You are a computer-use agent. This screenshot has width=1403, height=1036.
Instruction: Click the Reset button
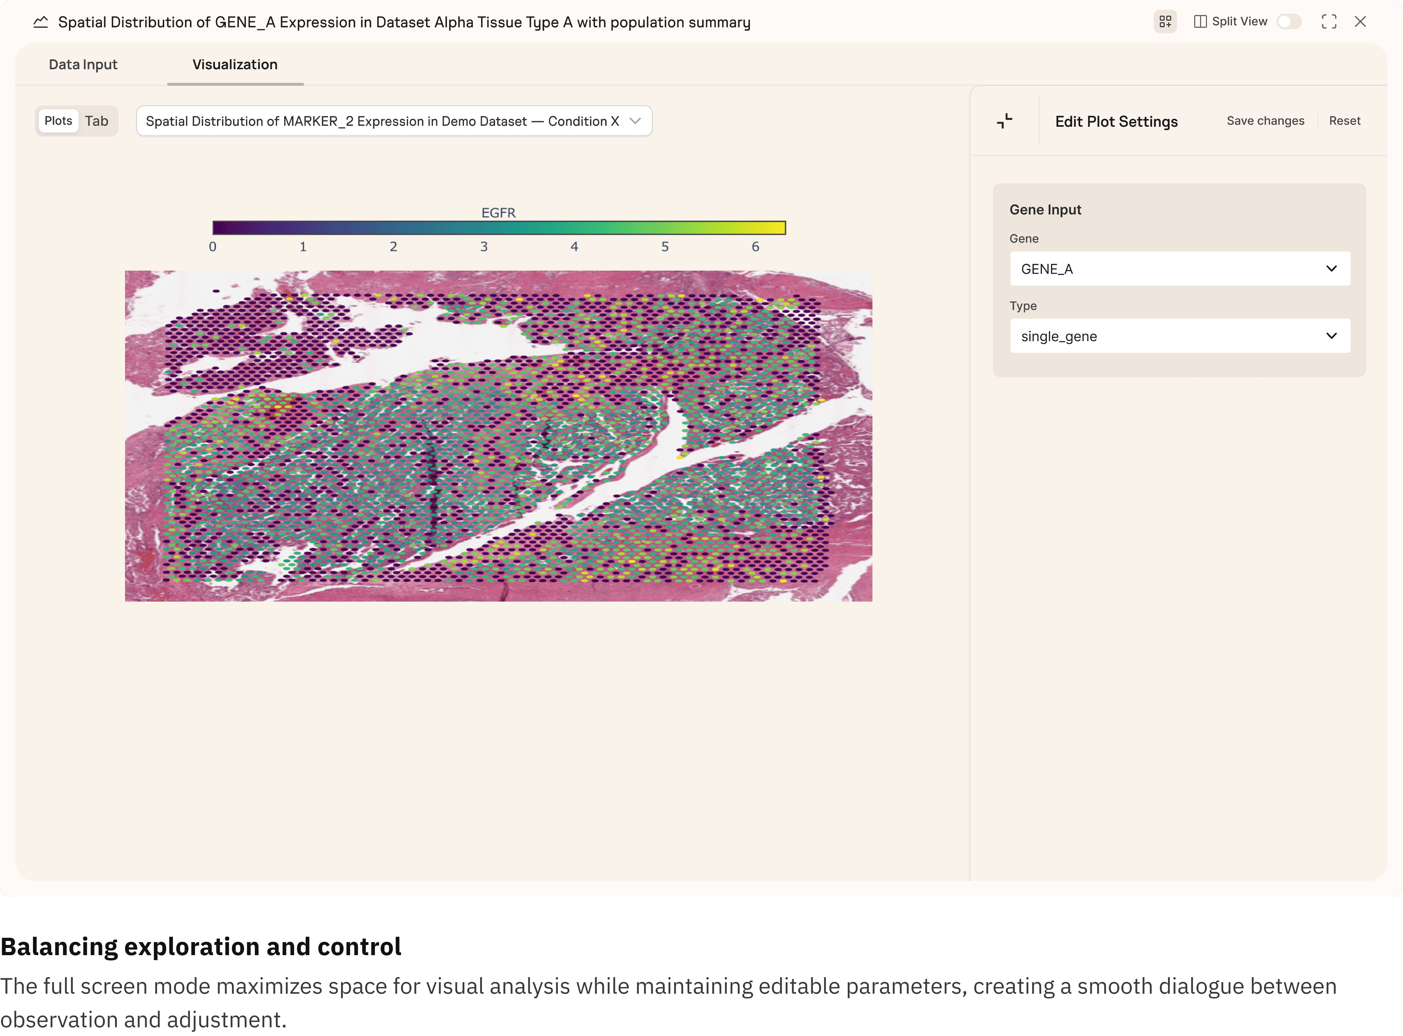pyautogui.click(x=1344, y=120)
